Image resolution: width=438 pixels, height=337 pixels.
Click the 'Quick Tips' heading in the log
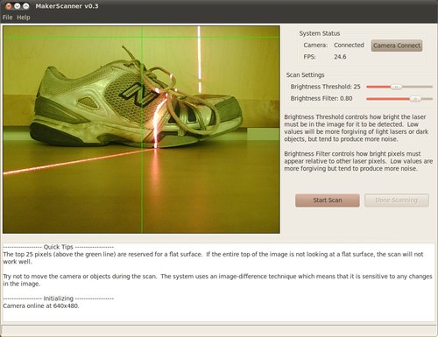pyautogui.click(x=59, y=247)
